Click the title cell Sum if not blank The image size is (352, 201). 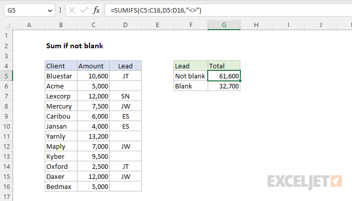point(74,46)
